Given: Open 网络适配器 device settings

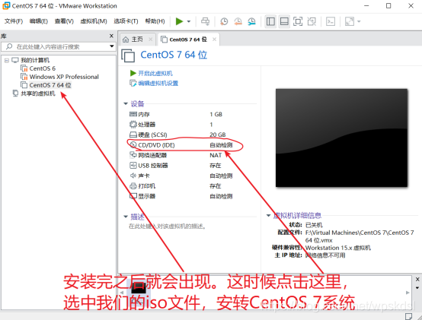Looking at the screenshot, I should click(x=149, y=155).
